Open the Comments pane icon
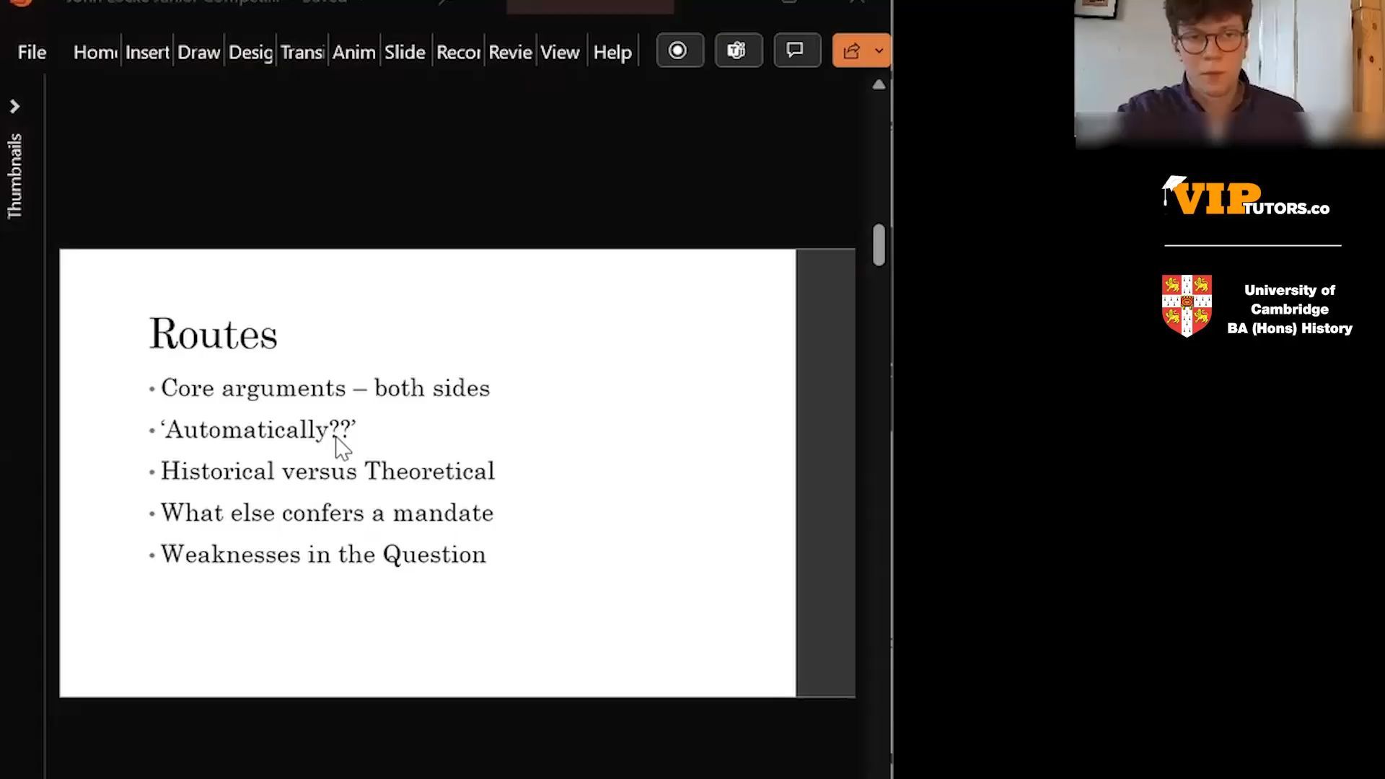Image resolution: width=1385 pixels, height=779 pixels. (x=796, y=50)
